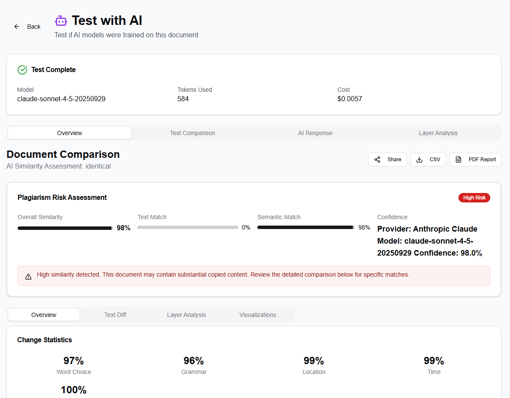
Task: Click the warning triangle alert icon
Action: pyautogui.click(x=28, y=277)
